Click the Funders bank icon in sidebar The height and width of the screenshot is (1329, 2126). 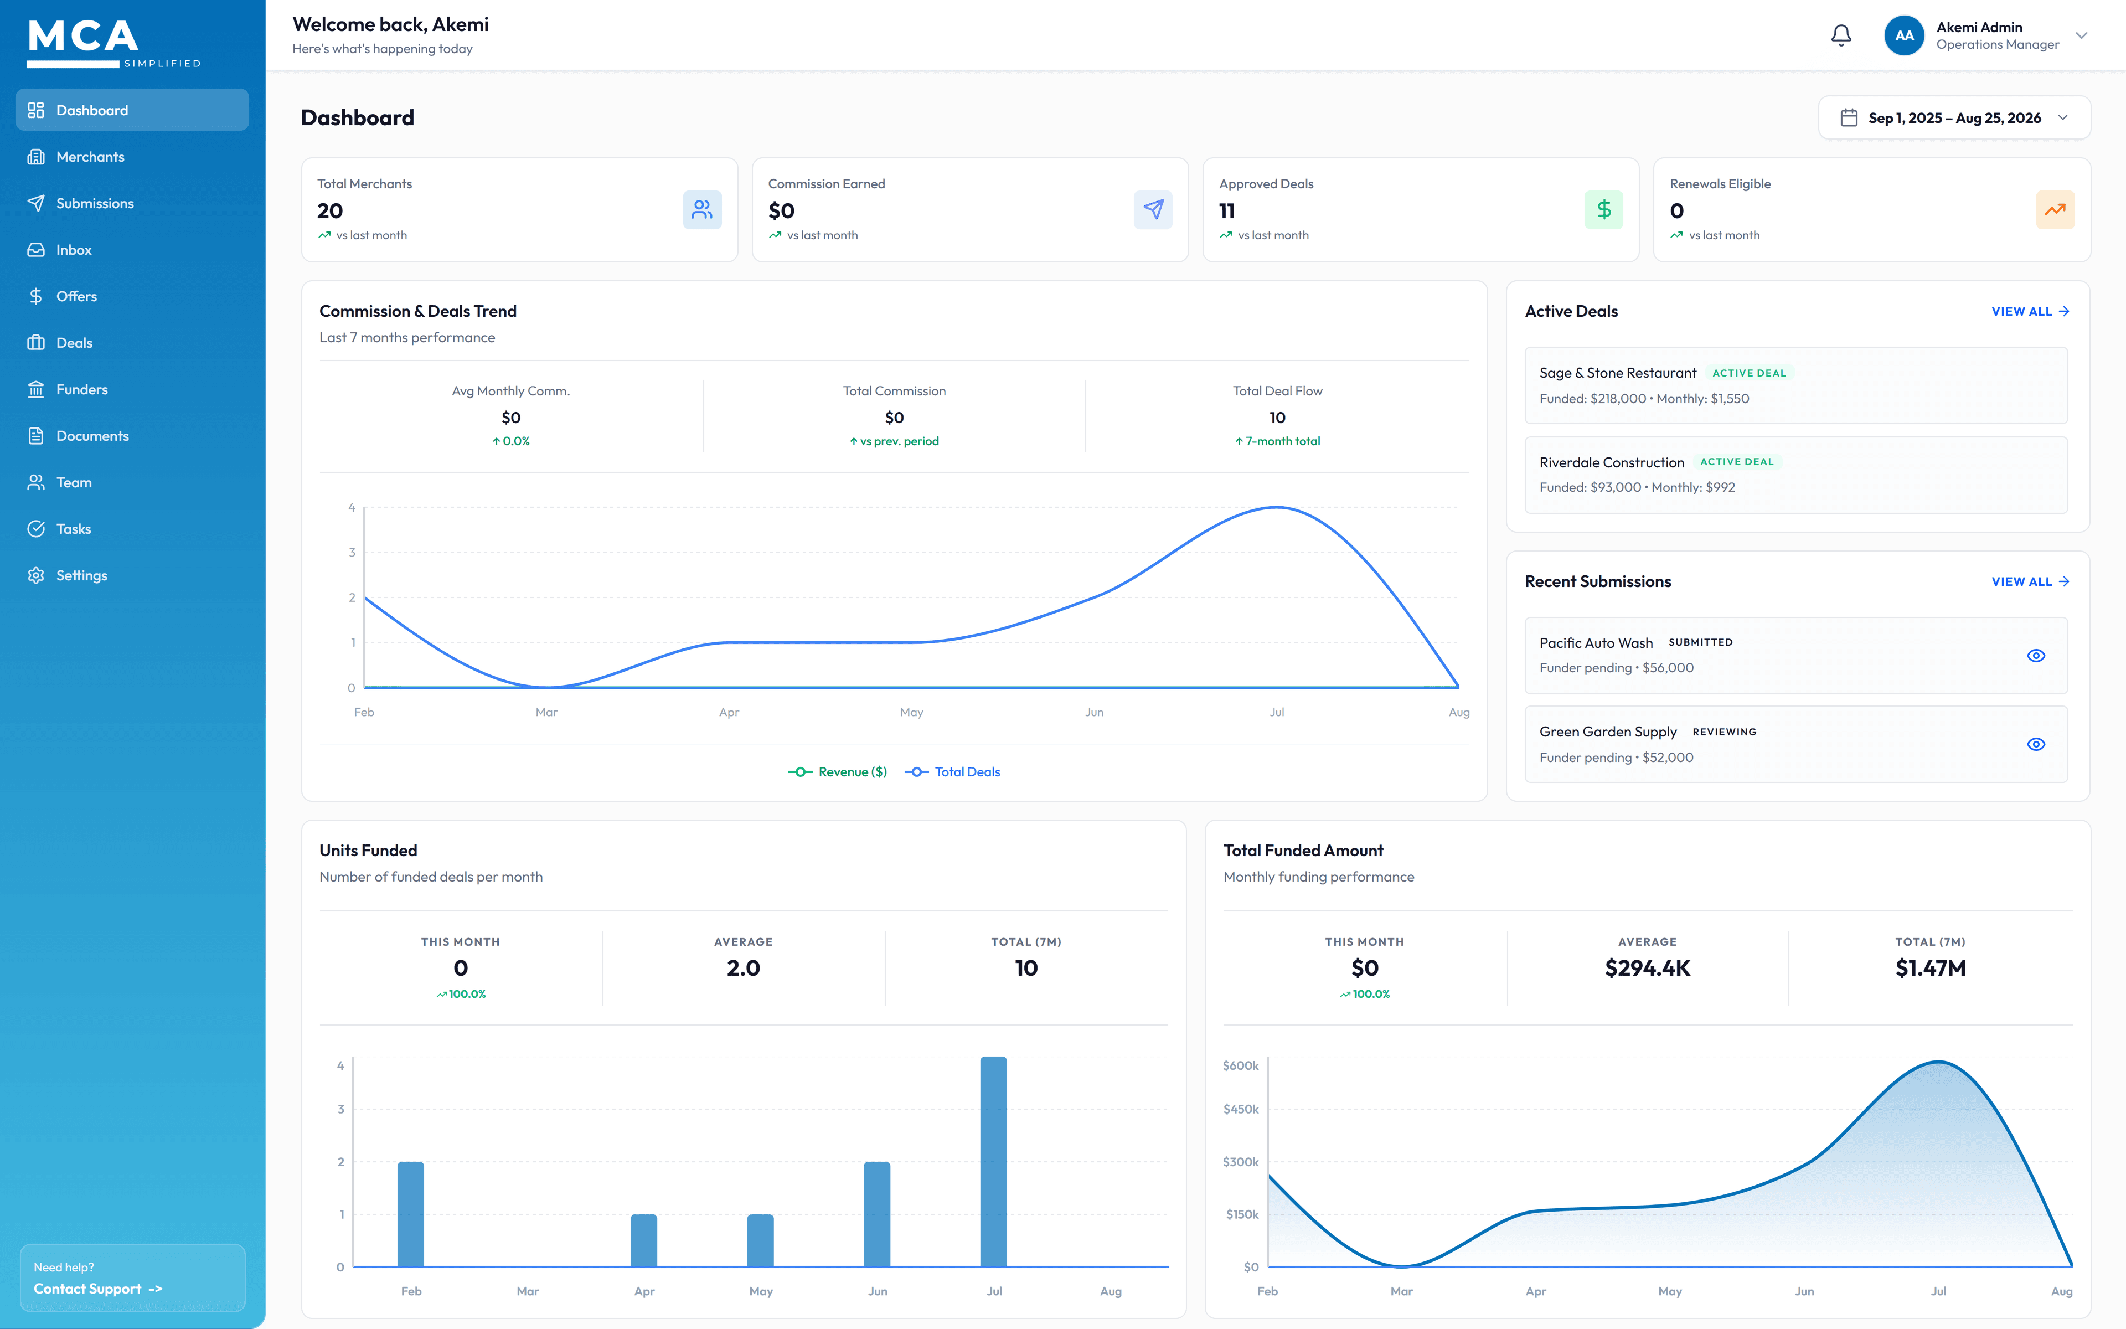coord(36,389)
